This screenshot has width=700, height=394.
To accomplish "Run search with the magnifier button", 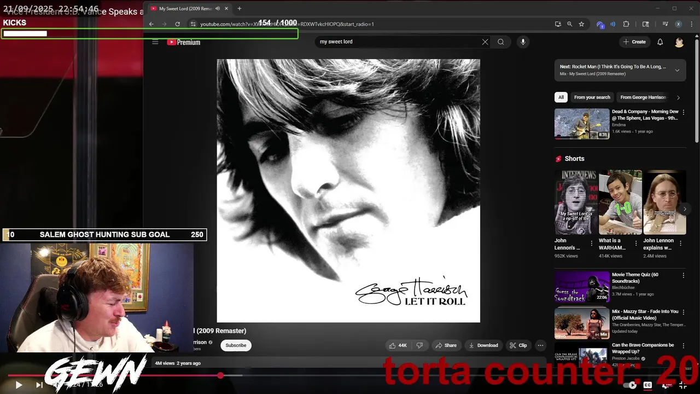I will point(501,42).
